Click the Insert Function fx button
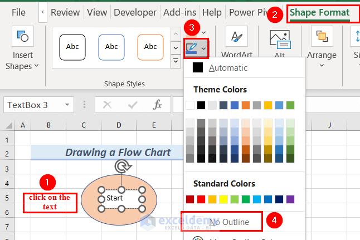360x240 pixels. 158,105
